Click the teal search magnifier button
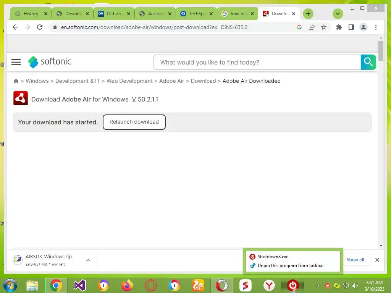This screenshot has height=293, width=391. point(368,62)
